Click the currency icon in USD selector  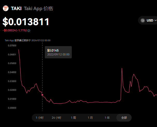pos(142,20)
